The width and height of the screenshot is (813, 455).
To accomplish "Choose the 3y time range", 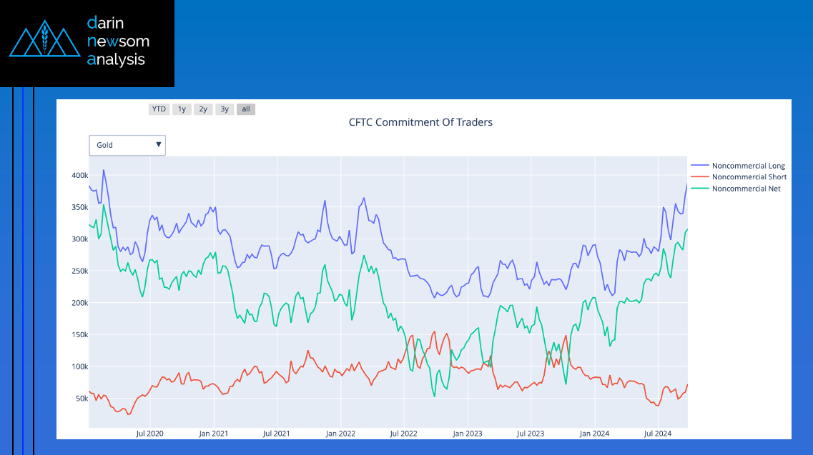I will pyautogui.click(x=225, y=109).
